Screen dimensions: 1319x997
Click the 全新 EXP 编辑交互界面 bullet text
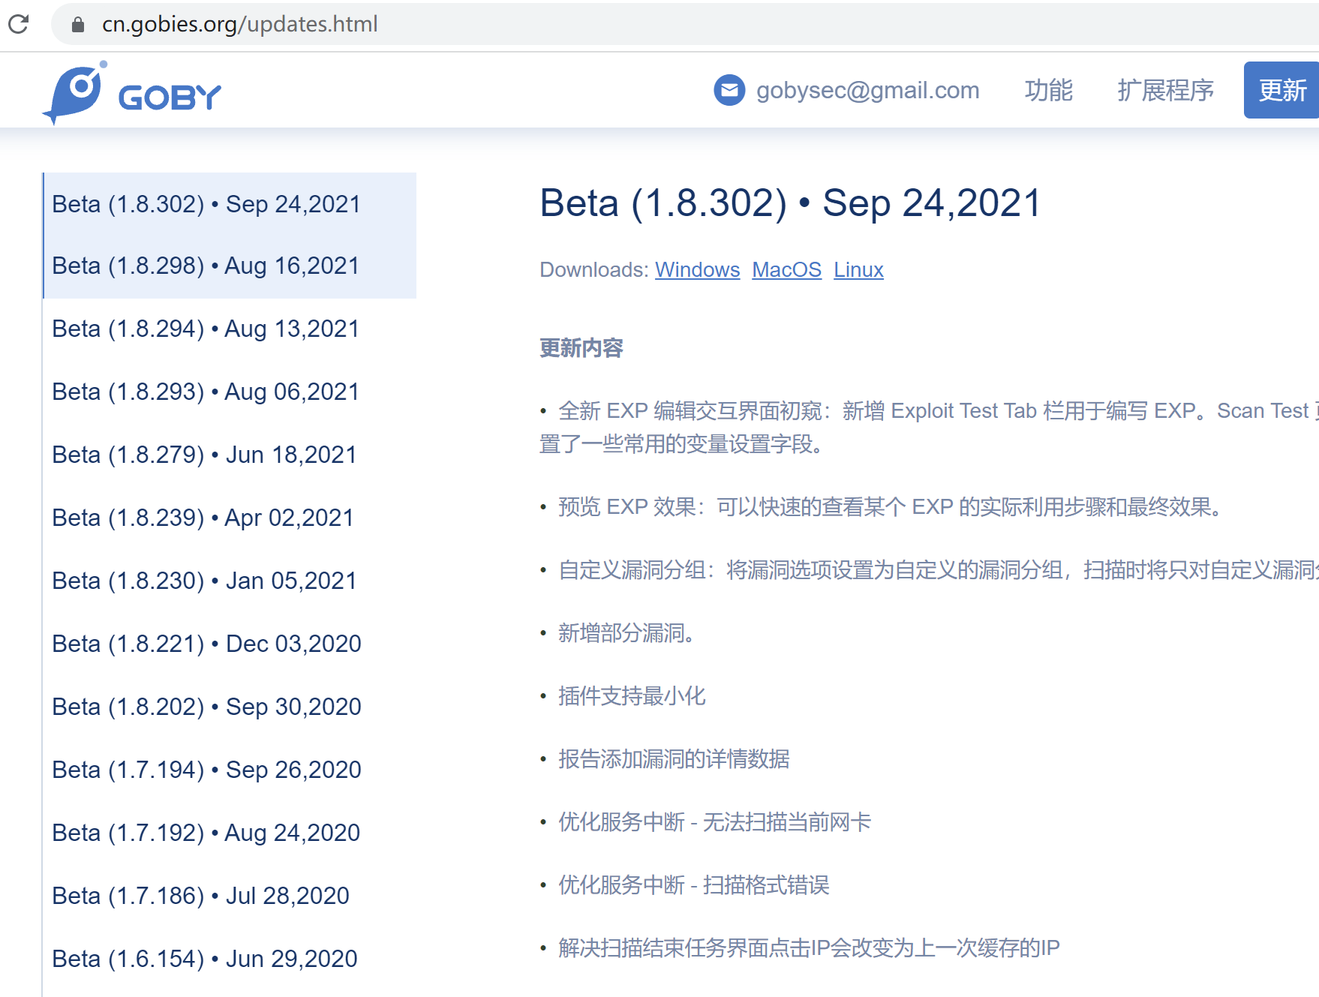point(930,428)
